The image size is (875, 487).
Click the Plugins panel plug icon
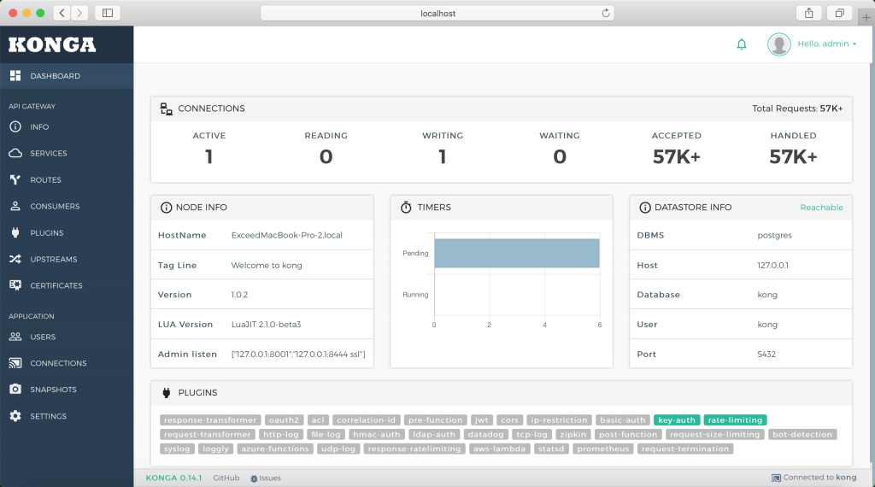point(167,393)
